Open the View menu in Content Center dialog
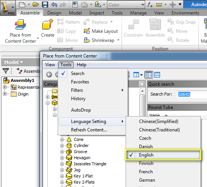207x187 pixels. (x=50, y=65)
